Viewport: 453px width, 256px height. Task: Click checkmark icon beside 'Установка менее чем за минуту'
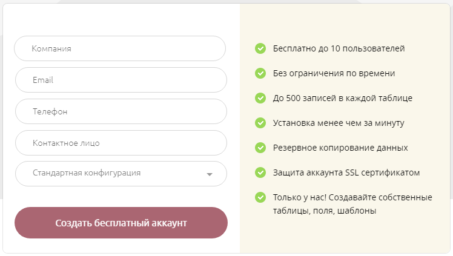(260, 123)
